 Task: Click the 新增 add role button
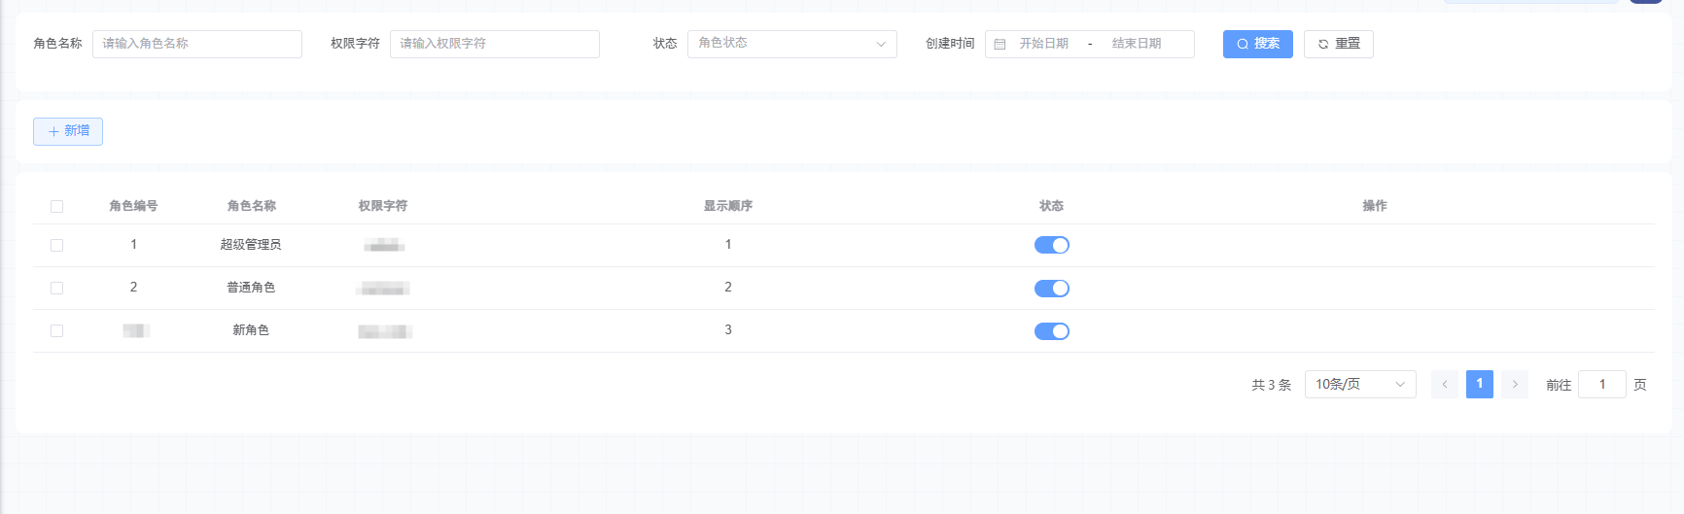(68, 131)
